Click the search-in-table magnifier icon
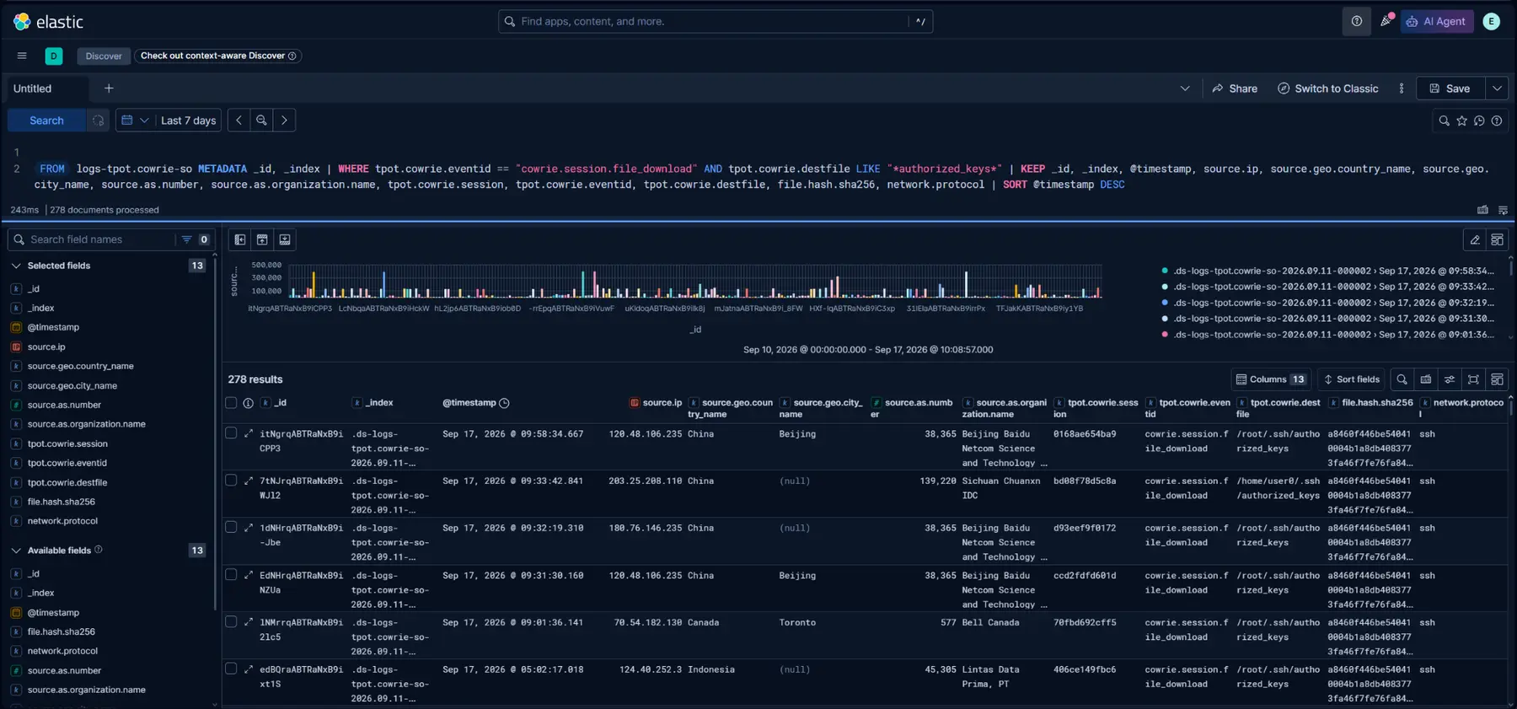 (1402, 379)
